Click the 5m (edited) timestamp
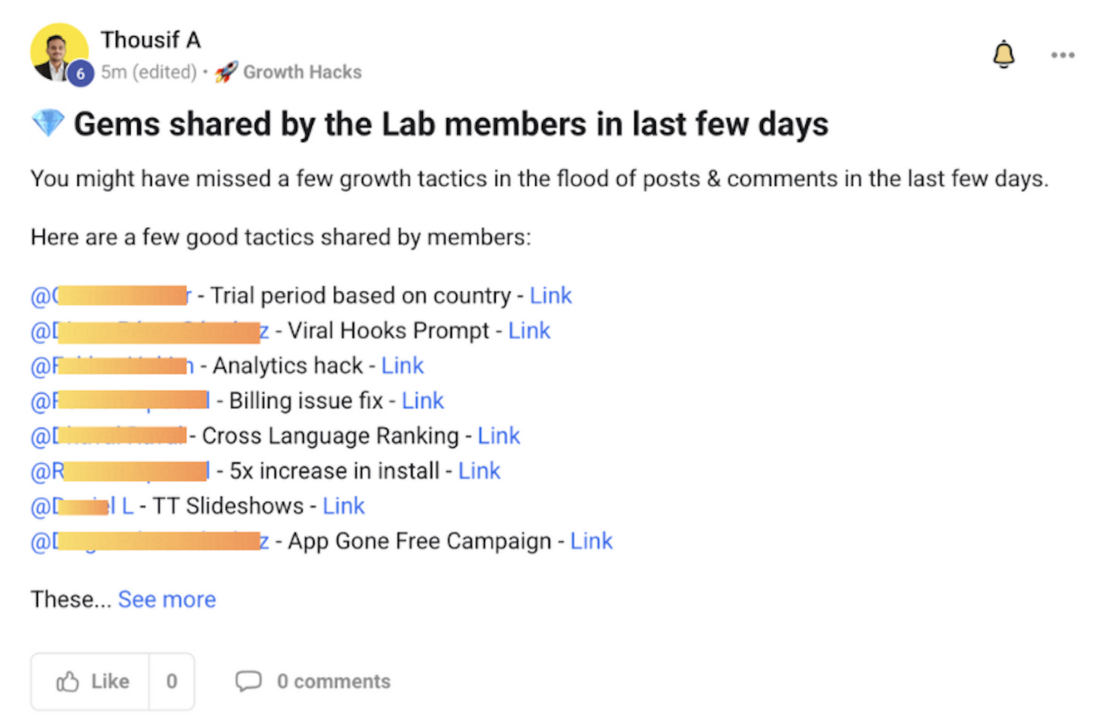 click(149, 72)
